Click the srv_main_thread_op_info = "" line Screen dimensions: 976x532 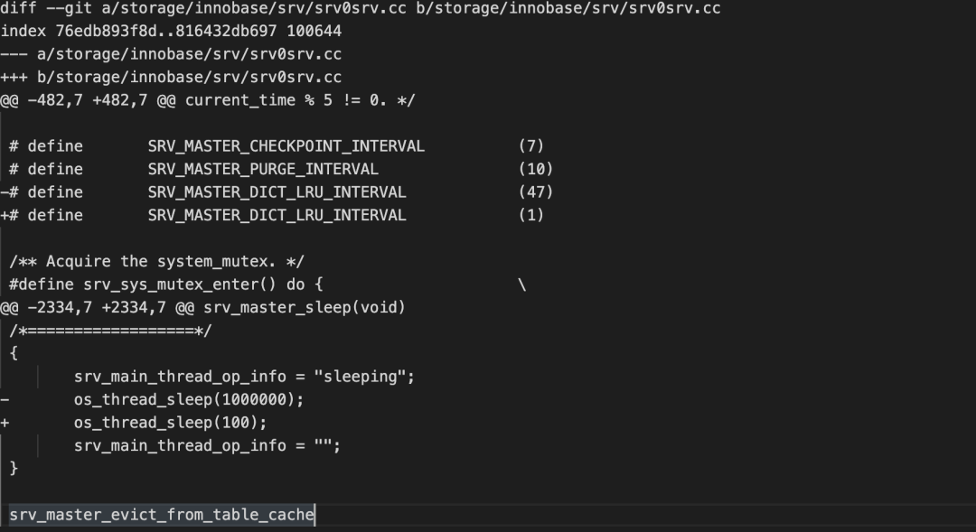click(207, 445)
